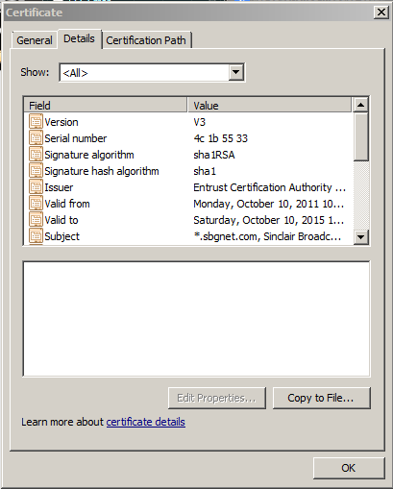Click the Copy to File button
393x489 pixels.
[321, 398]
